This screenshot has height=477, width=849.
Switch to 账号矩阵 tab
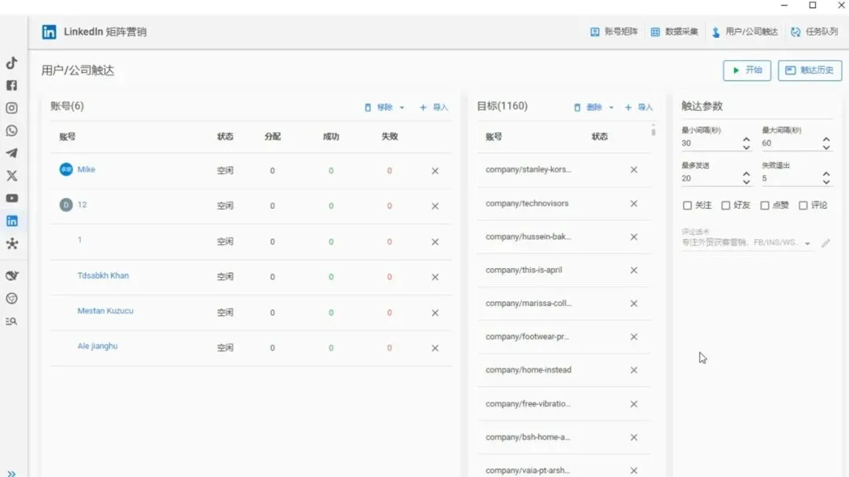(x=614, y=32)
